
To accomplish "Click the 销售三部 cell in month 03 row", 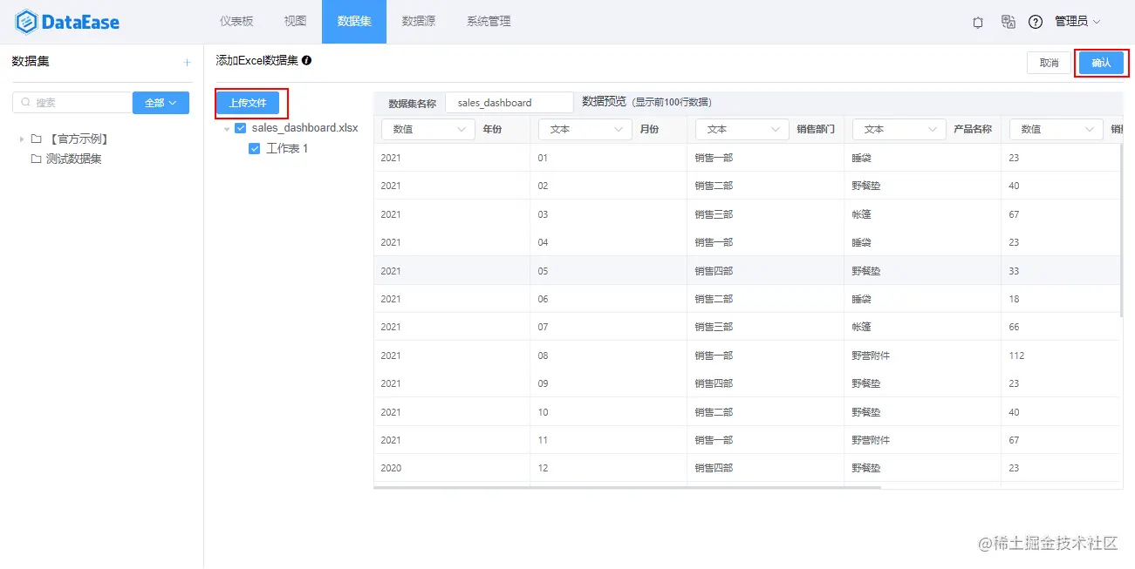I will click(714, 214).
